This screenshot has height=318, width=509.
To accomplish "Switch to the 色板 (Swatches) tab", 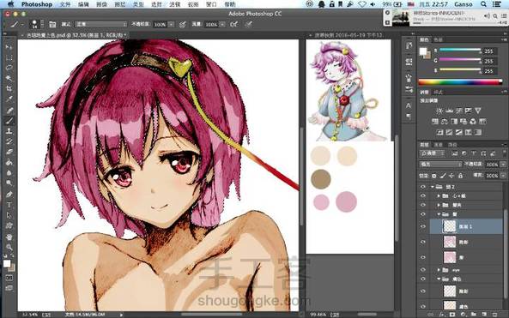I will (x=438, y=39).
